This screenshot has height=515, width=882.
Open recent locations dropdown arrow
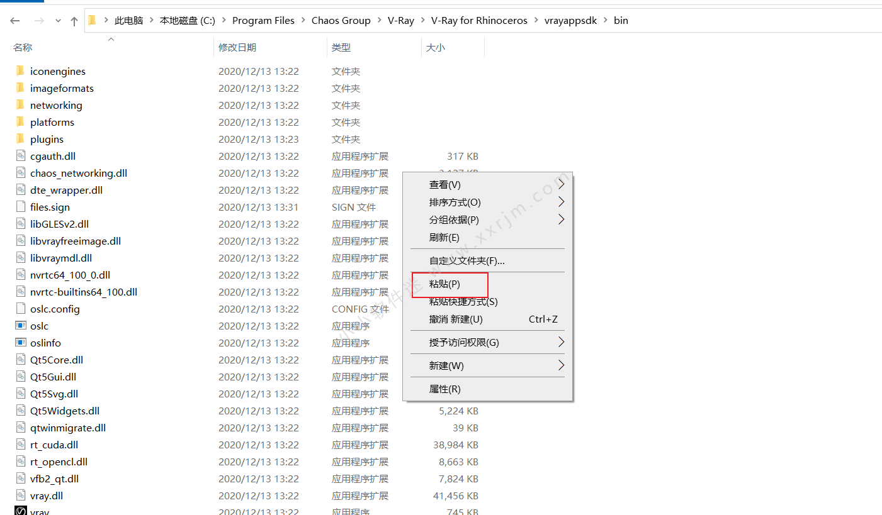(x=58, y=21)
